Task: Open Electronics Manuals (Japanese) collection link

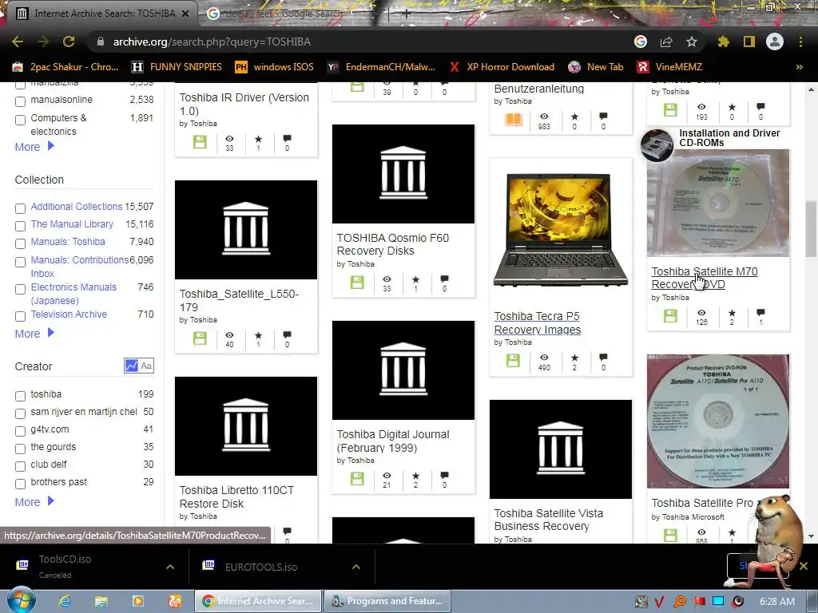Action: pyautogui.click(x=73, y=294)
